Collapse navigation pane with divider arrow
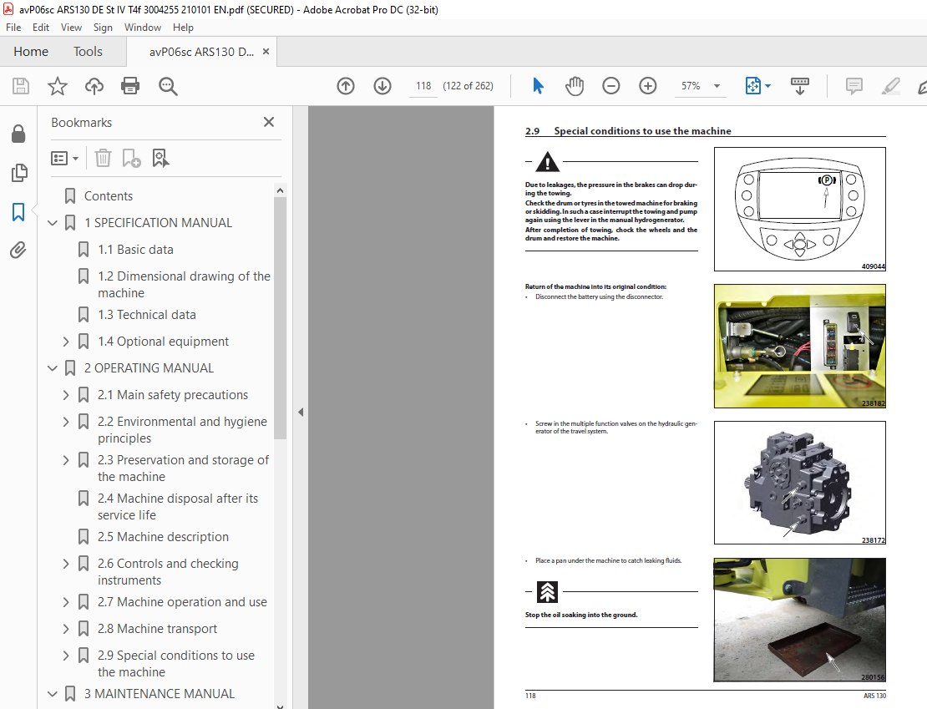This screenshot has height=709, width=927. click(x=301, y=413)
